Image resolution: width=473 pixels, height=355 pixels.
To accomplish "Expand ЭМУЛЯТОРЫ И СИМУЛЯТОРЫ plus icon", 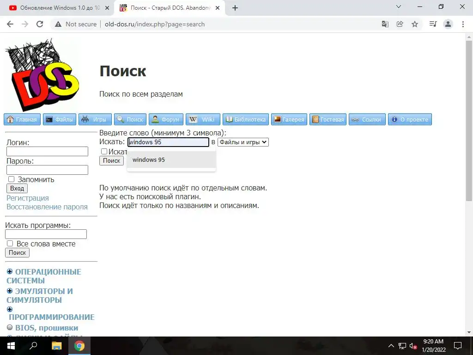I will (x=10, y=291).
